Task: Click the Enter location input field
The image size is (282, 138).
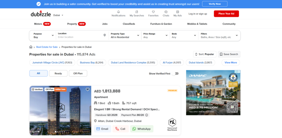Action: pos(80,37)
